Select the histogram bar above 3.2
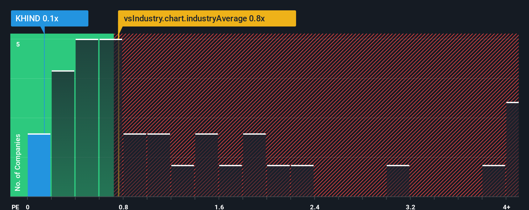Screen dimensions: 529x210 click(x=398, y=181)
